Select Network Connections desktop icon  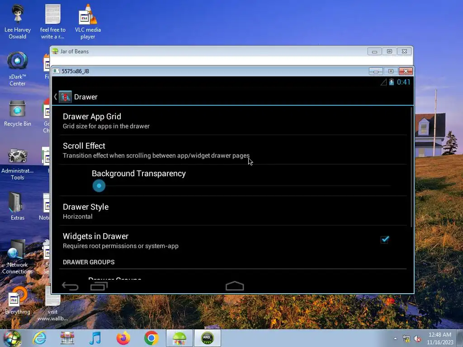point(18,257)
